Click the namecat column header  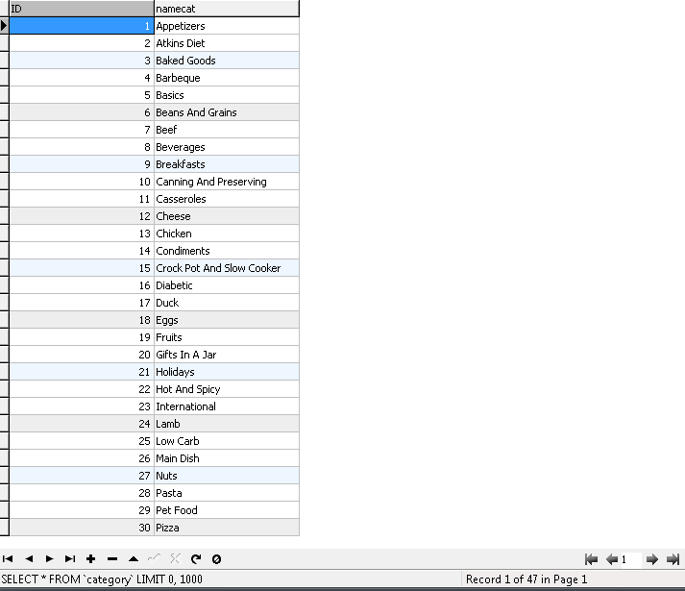(226, 9)
